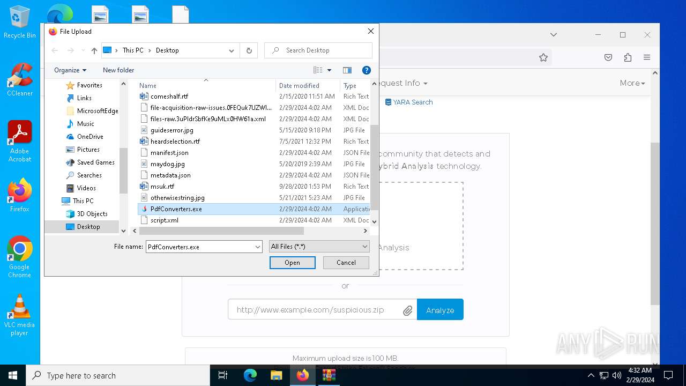Open the volume control in the tray
This screenshot has width=686, height=386.
(617, 375)
